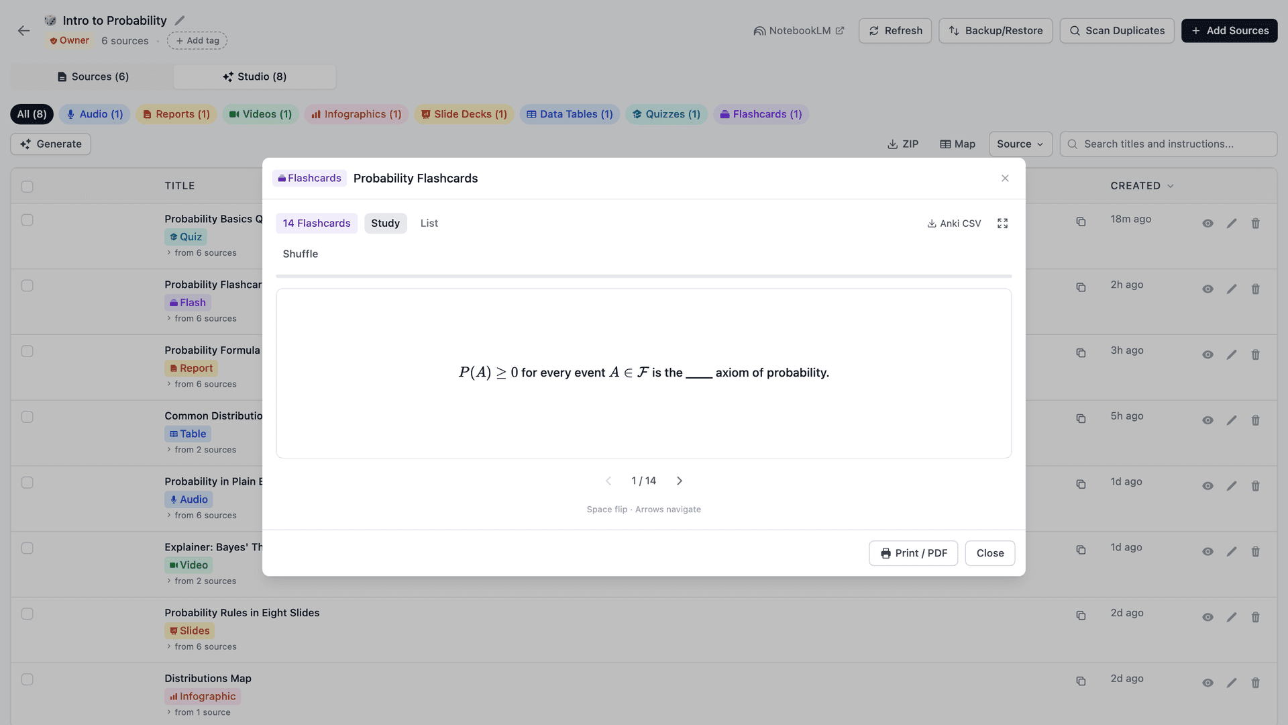Expand 'from 1 source' under Distributions Map
The width and height of the screenshot is (1288, 725).
tap(199, 713)
